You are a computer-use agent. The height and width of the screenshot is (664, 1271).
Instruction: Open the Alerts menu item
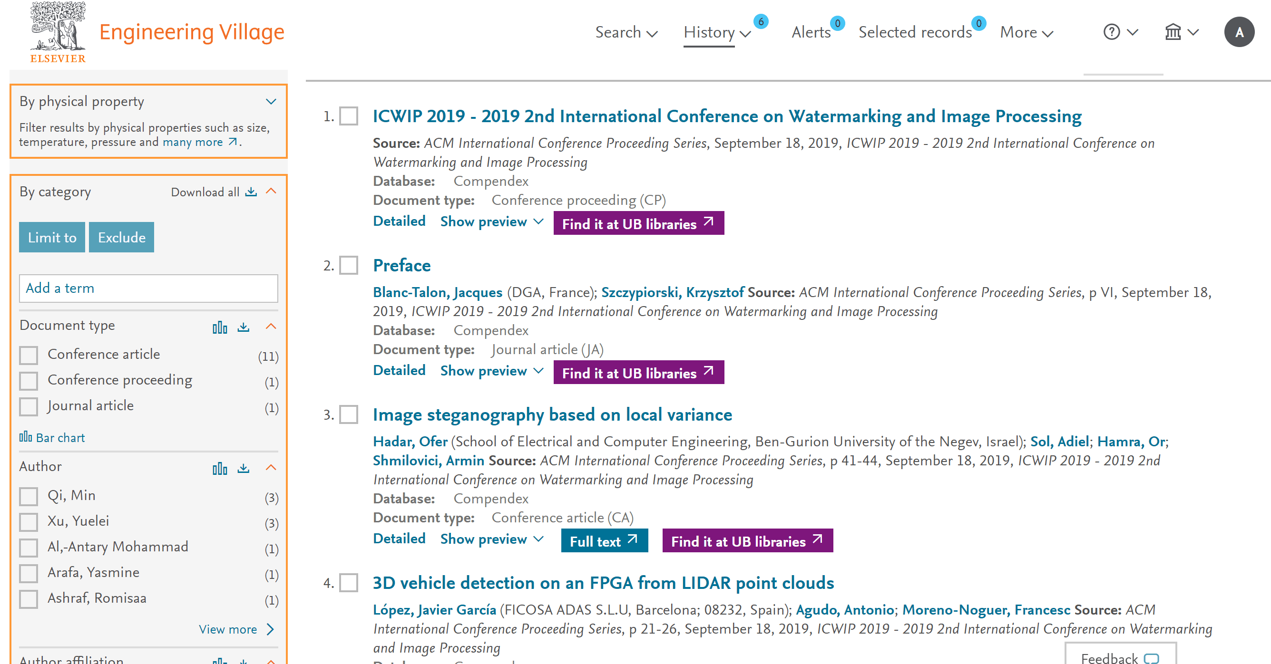(811, 32)
